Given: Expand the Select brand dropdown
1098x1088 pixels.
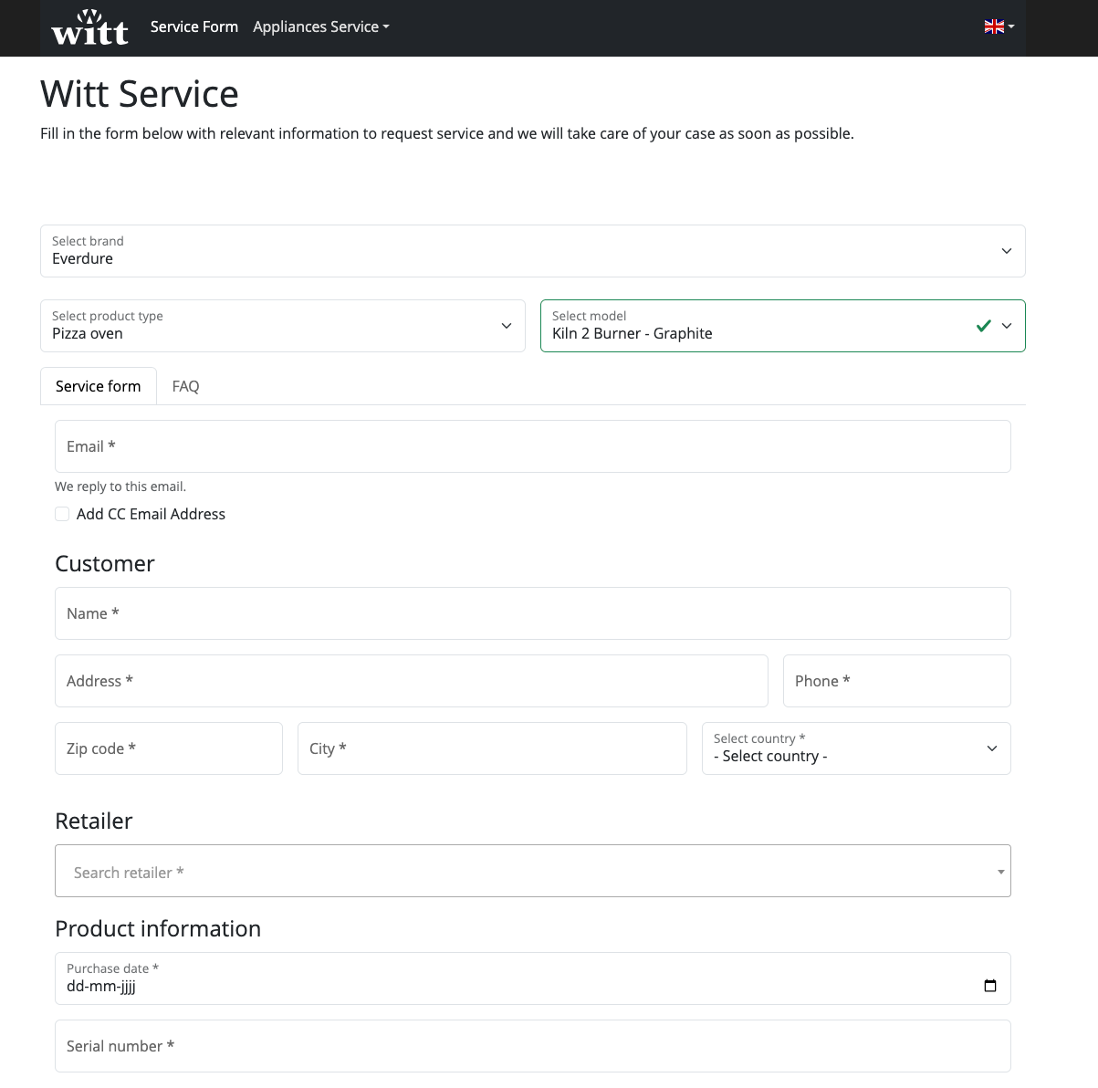Looking at the screenshot, I should tap(532, 251).
